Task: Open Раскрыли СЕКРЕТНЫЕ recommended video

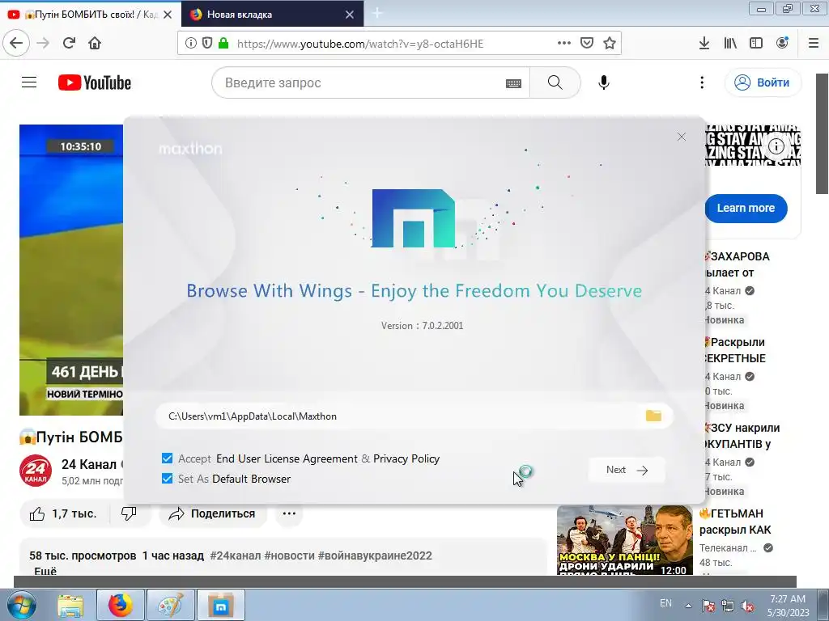Action: coord(736,350)
